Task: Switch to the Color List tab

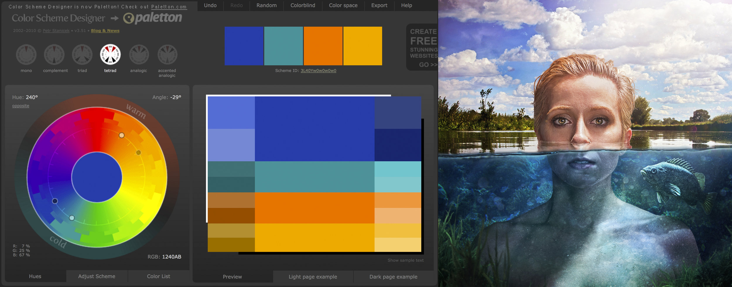Action: 158,276
